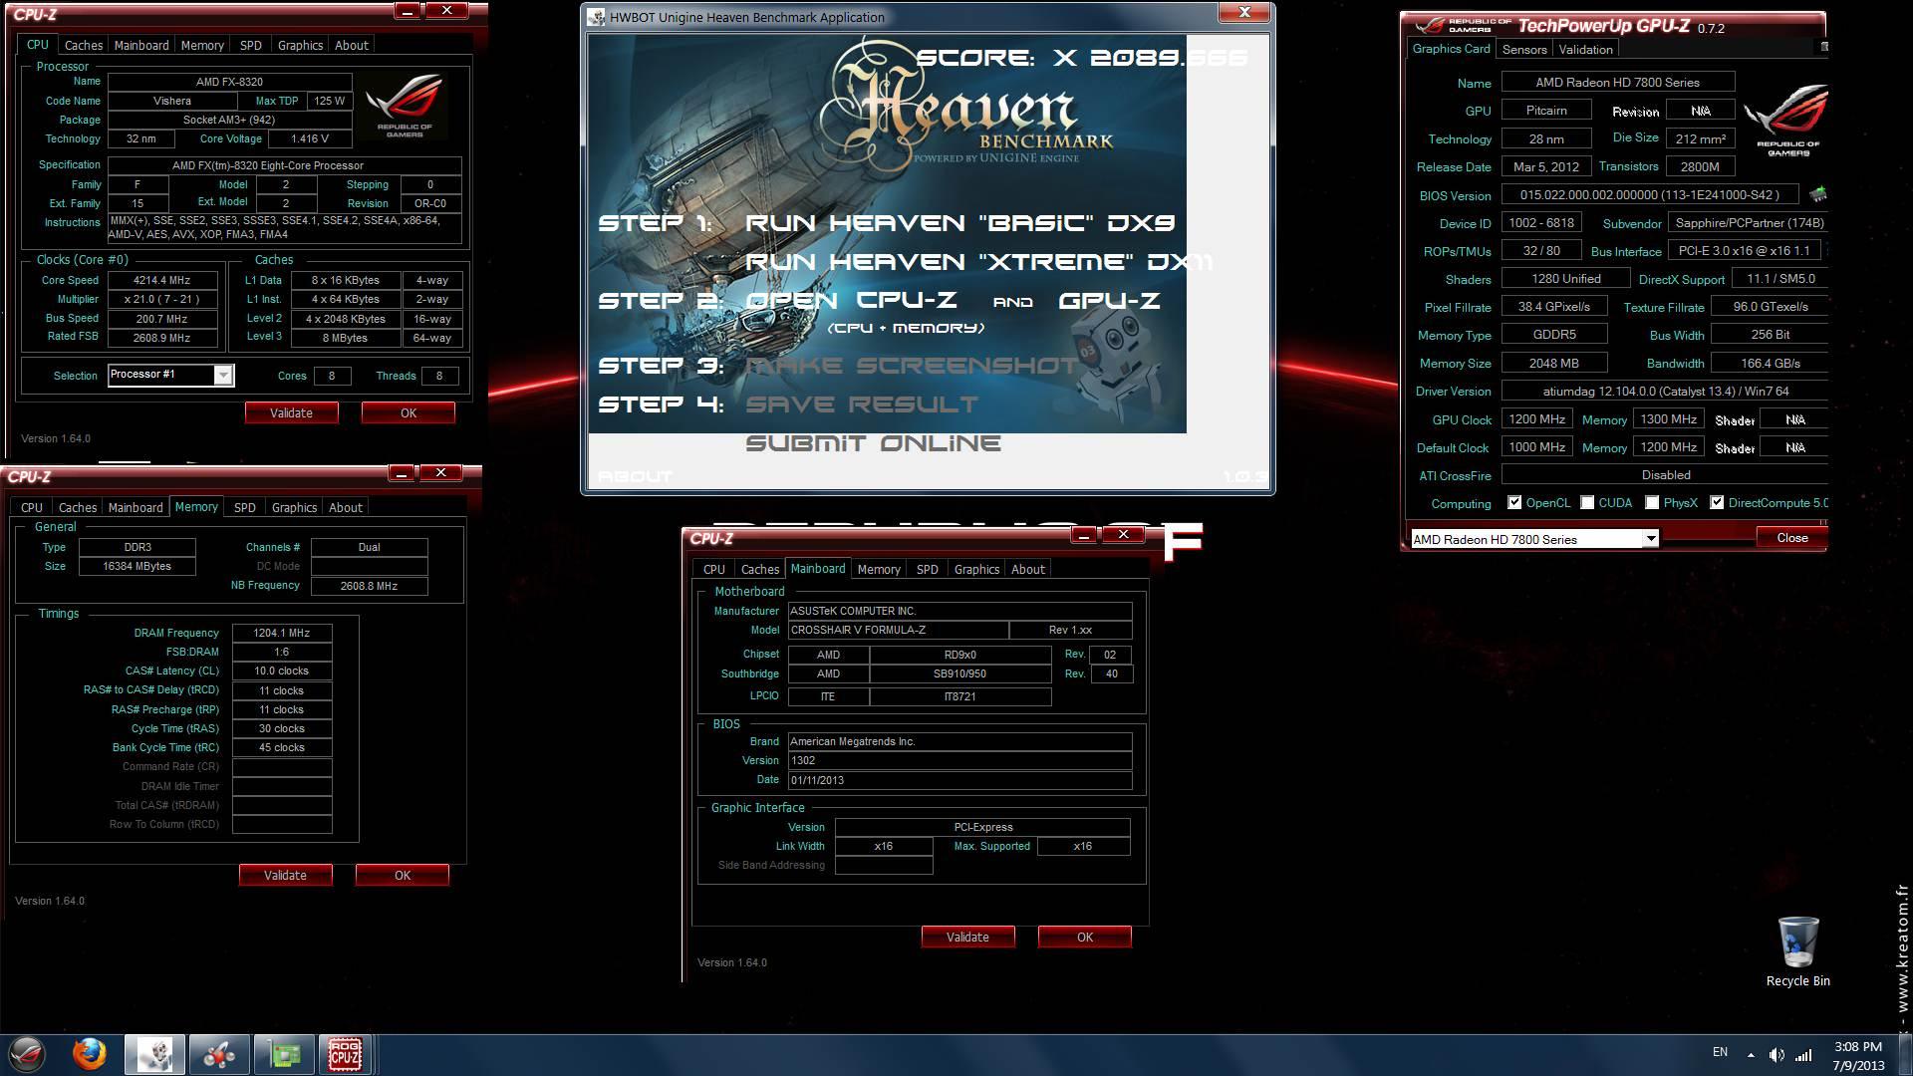Open AMD Radeon HD 7800 Series dropdown
Viewport: 1913px width, 1076px height.
tap(1650, 538)
